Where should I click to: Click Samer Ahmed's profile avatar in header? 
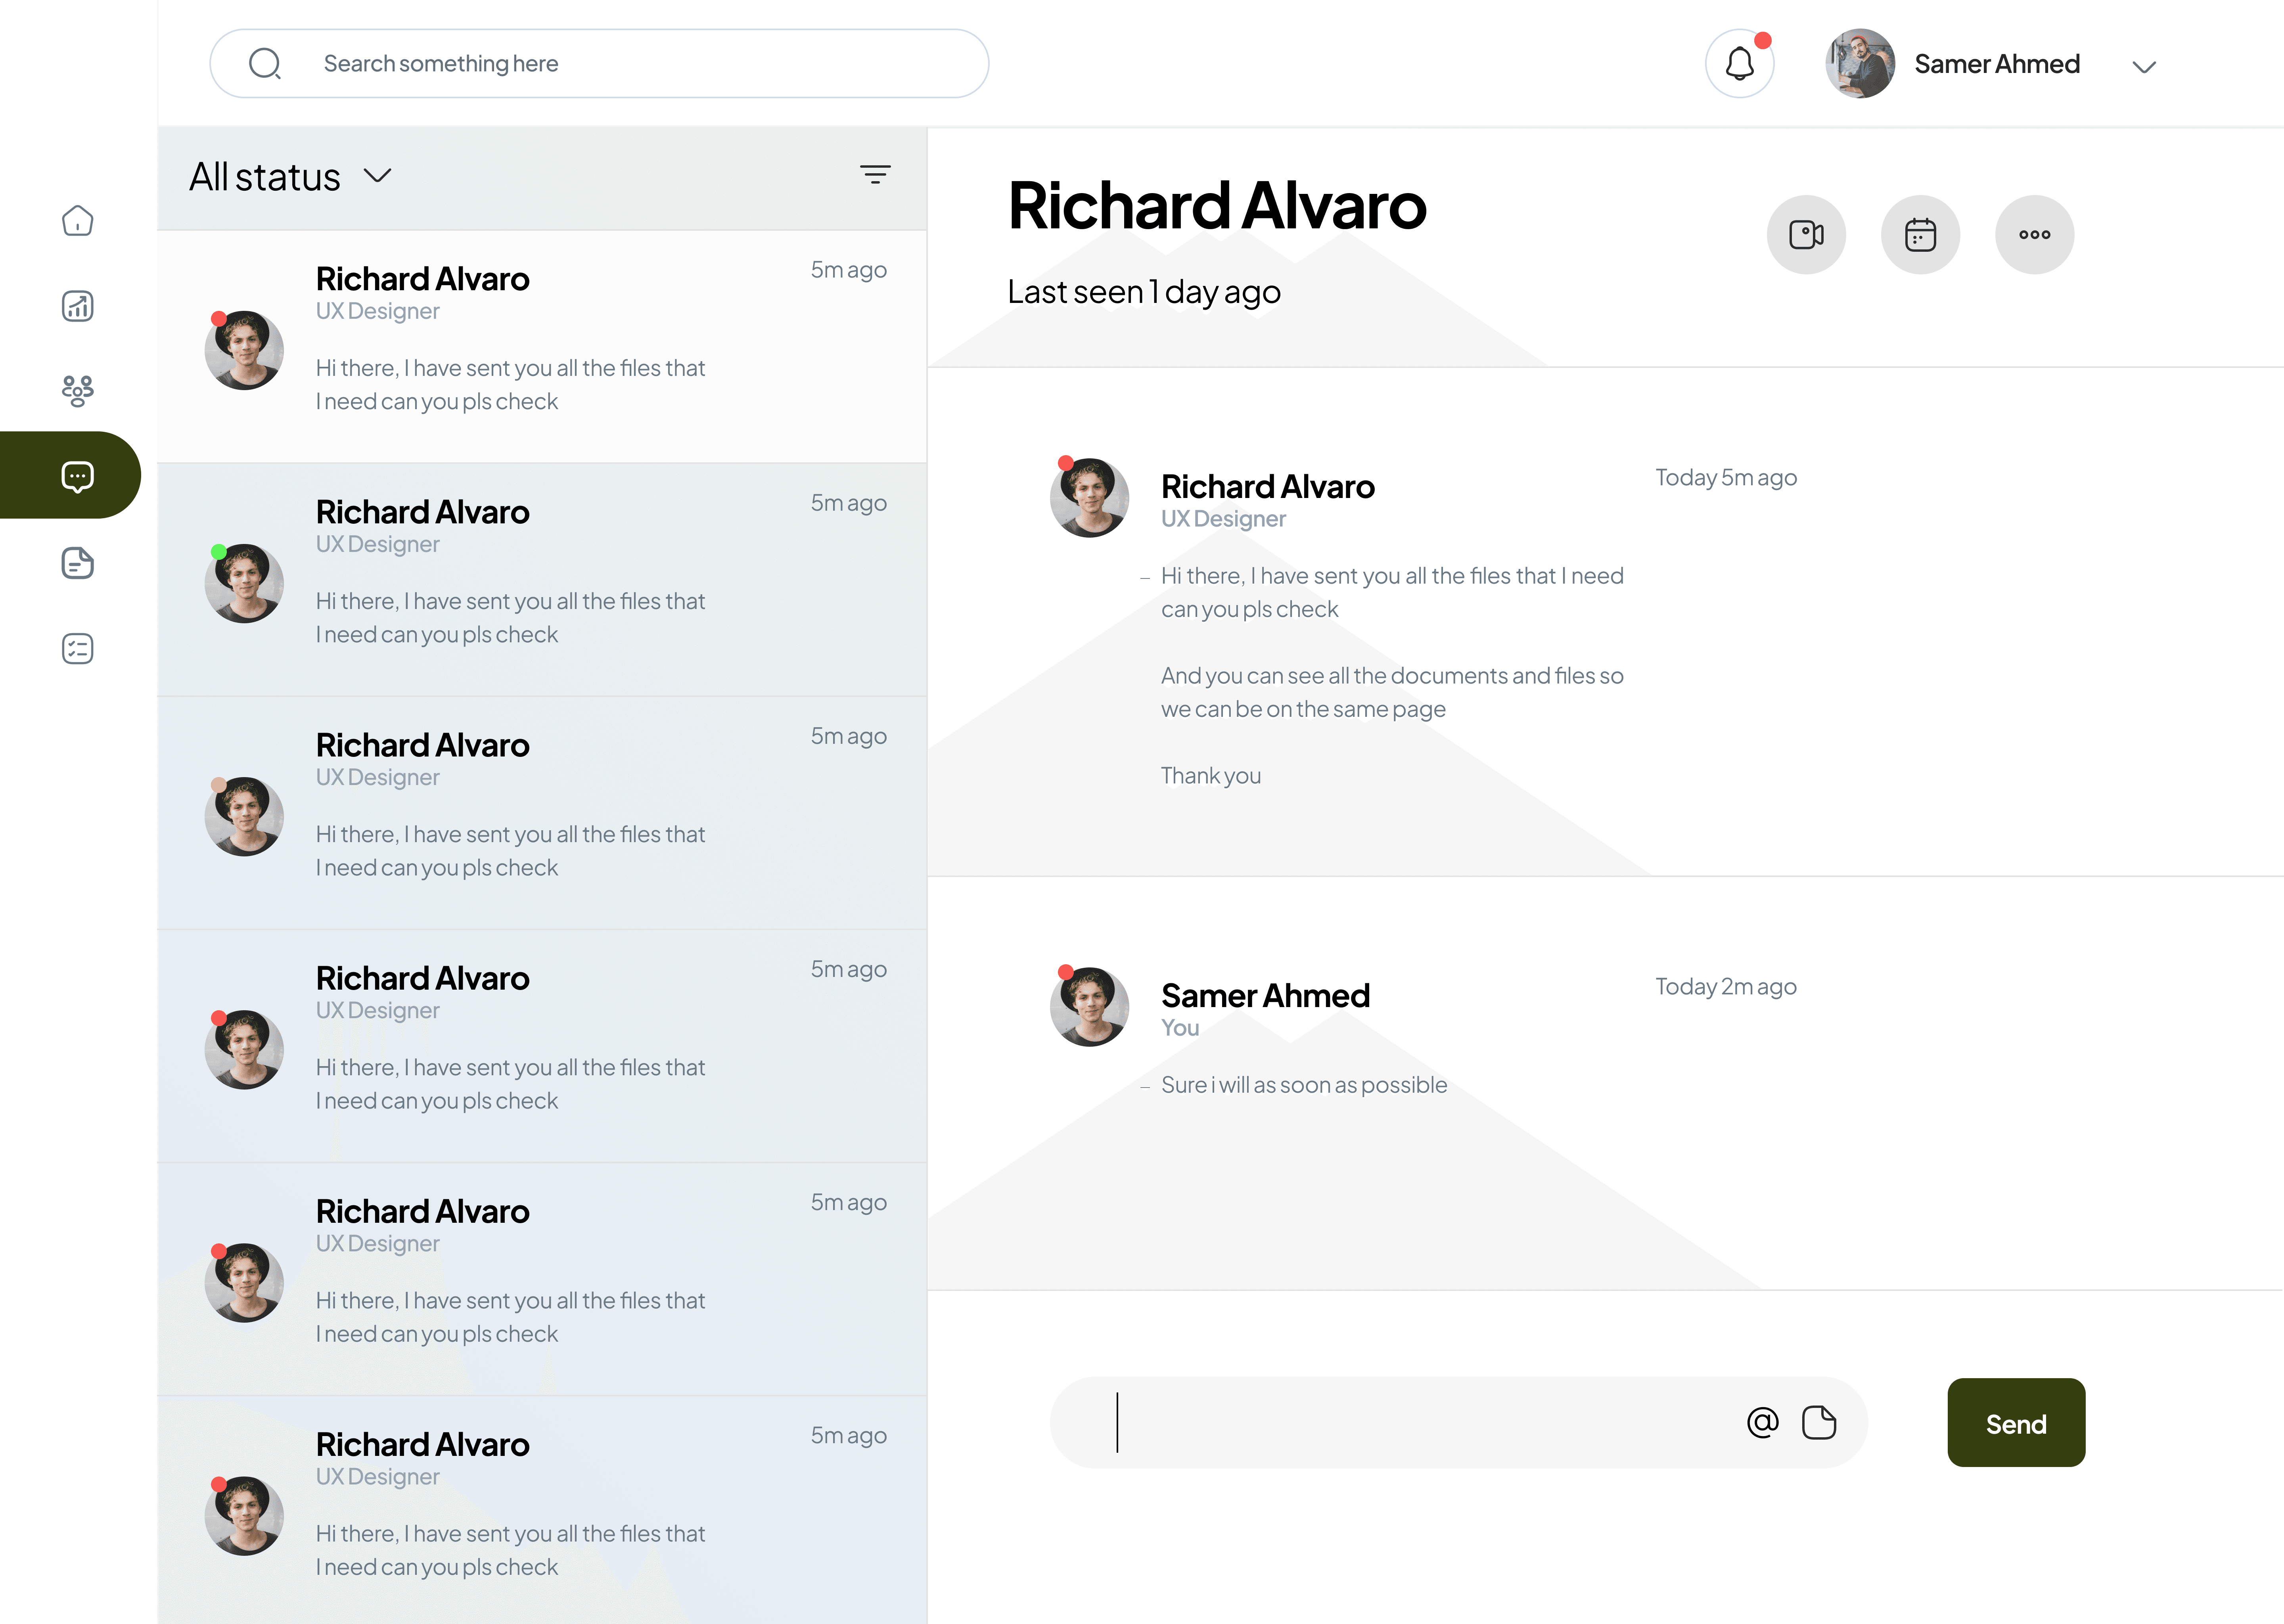pos(1860,64)
